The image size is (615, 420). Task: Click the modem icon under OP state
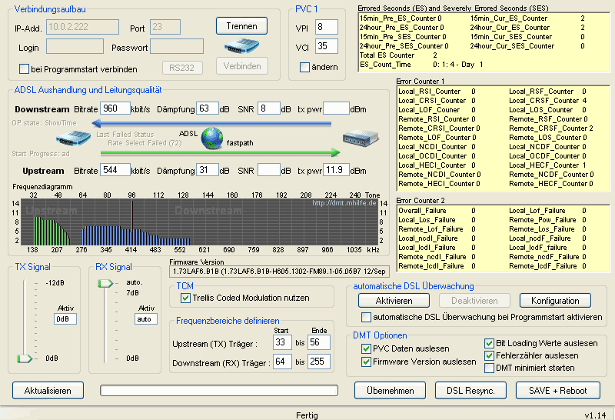[x=73, y=138]
